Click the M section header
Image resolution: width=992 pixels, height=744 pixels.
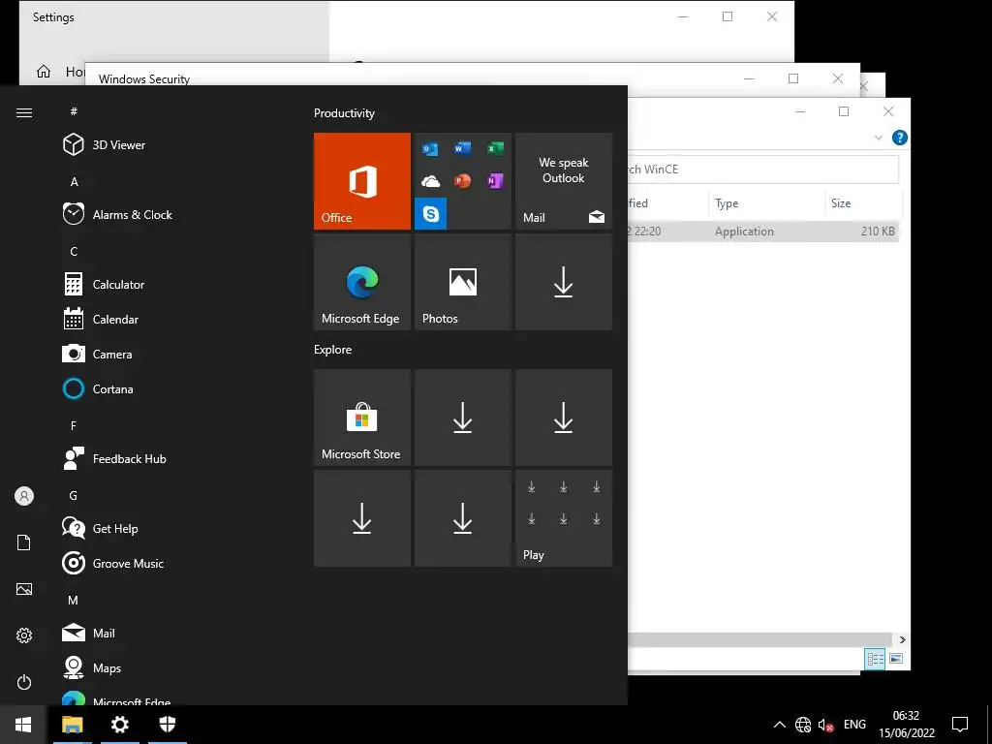(x=74, y=600)
